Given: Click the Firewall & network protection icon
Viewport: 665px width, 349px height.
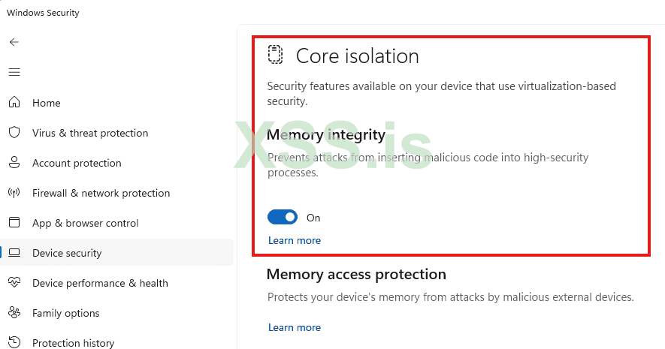Looking at the screenshot, I should coord(14,193).
